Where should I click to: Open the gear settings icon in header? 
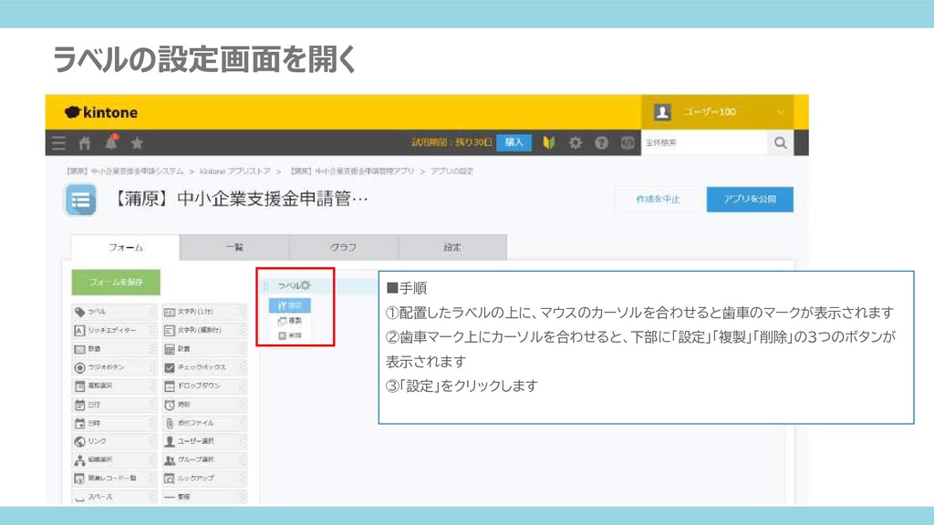(x=575, y=143)
